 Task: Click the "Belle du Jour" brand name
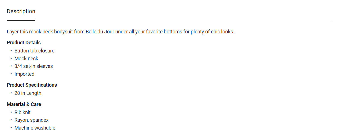tap(100, 32)
